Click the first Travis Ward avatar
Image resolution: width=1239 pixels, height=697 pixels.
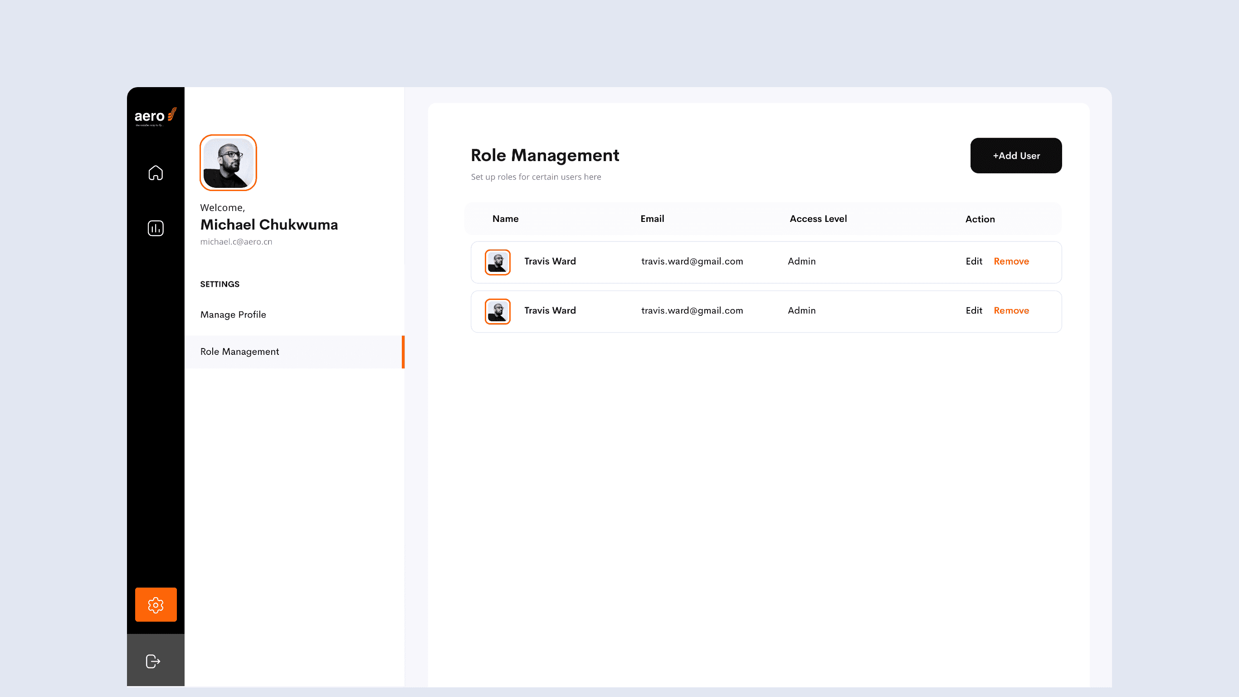498,262
